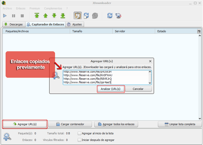Stop downloads with the square stop icon
The height and width of the screenshot is (145, 203).
coord(22,16)
